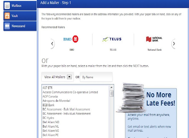Viewport: 189px width, 138px height.
Task: Select the National Bank logo mailer
Action: point(154,39)
